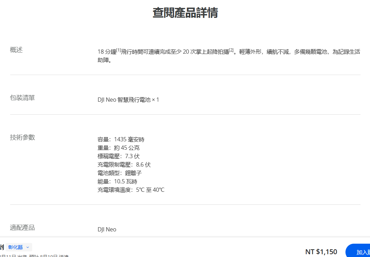Viewport: 370px width, 257px height.
Task: Click the 充電限制電壓：8.6 伏 spec line
Action: point(124,165)
